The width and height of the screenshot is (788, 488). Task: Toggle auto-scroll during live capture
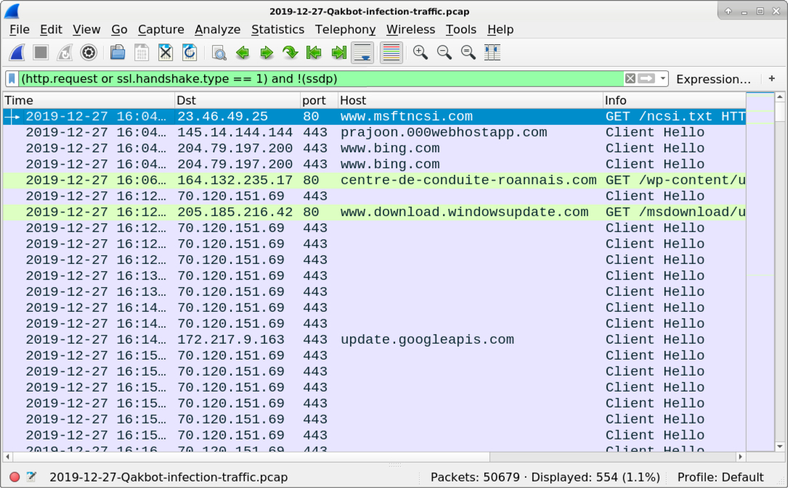tap(362, 53)
